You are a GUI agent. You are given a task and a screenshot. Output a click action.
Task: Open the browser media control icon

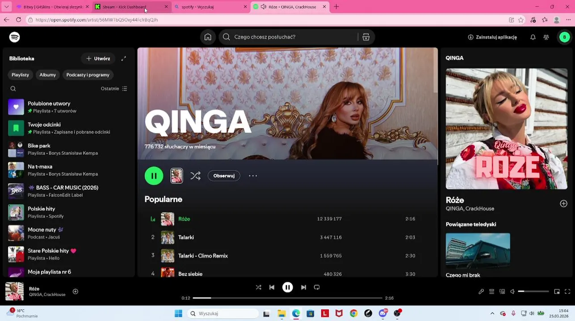[533, 20]
